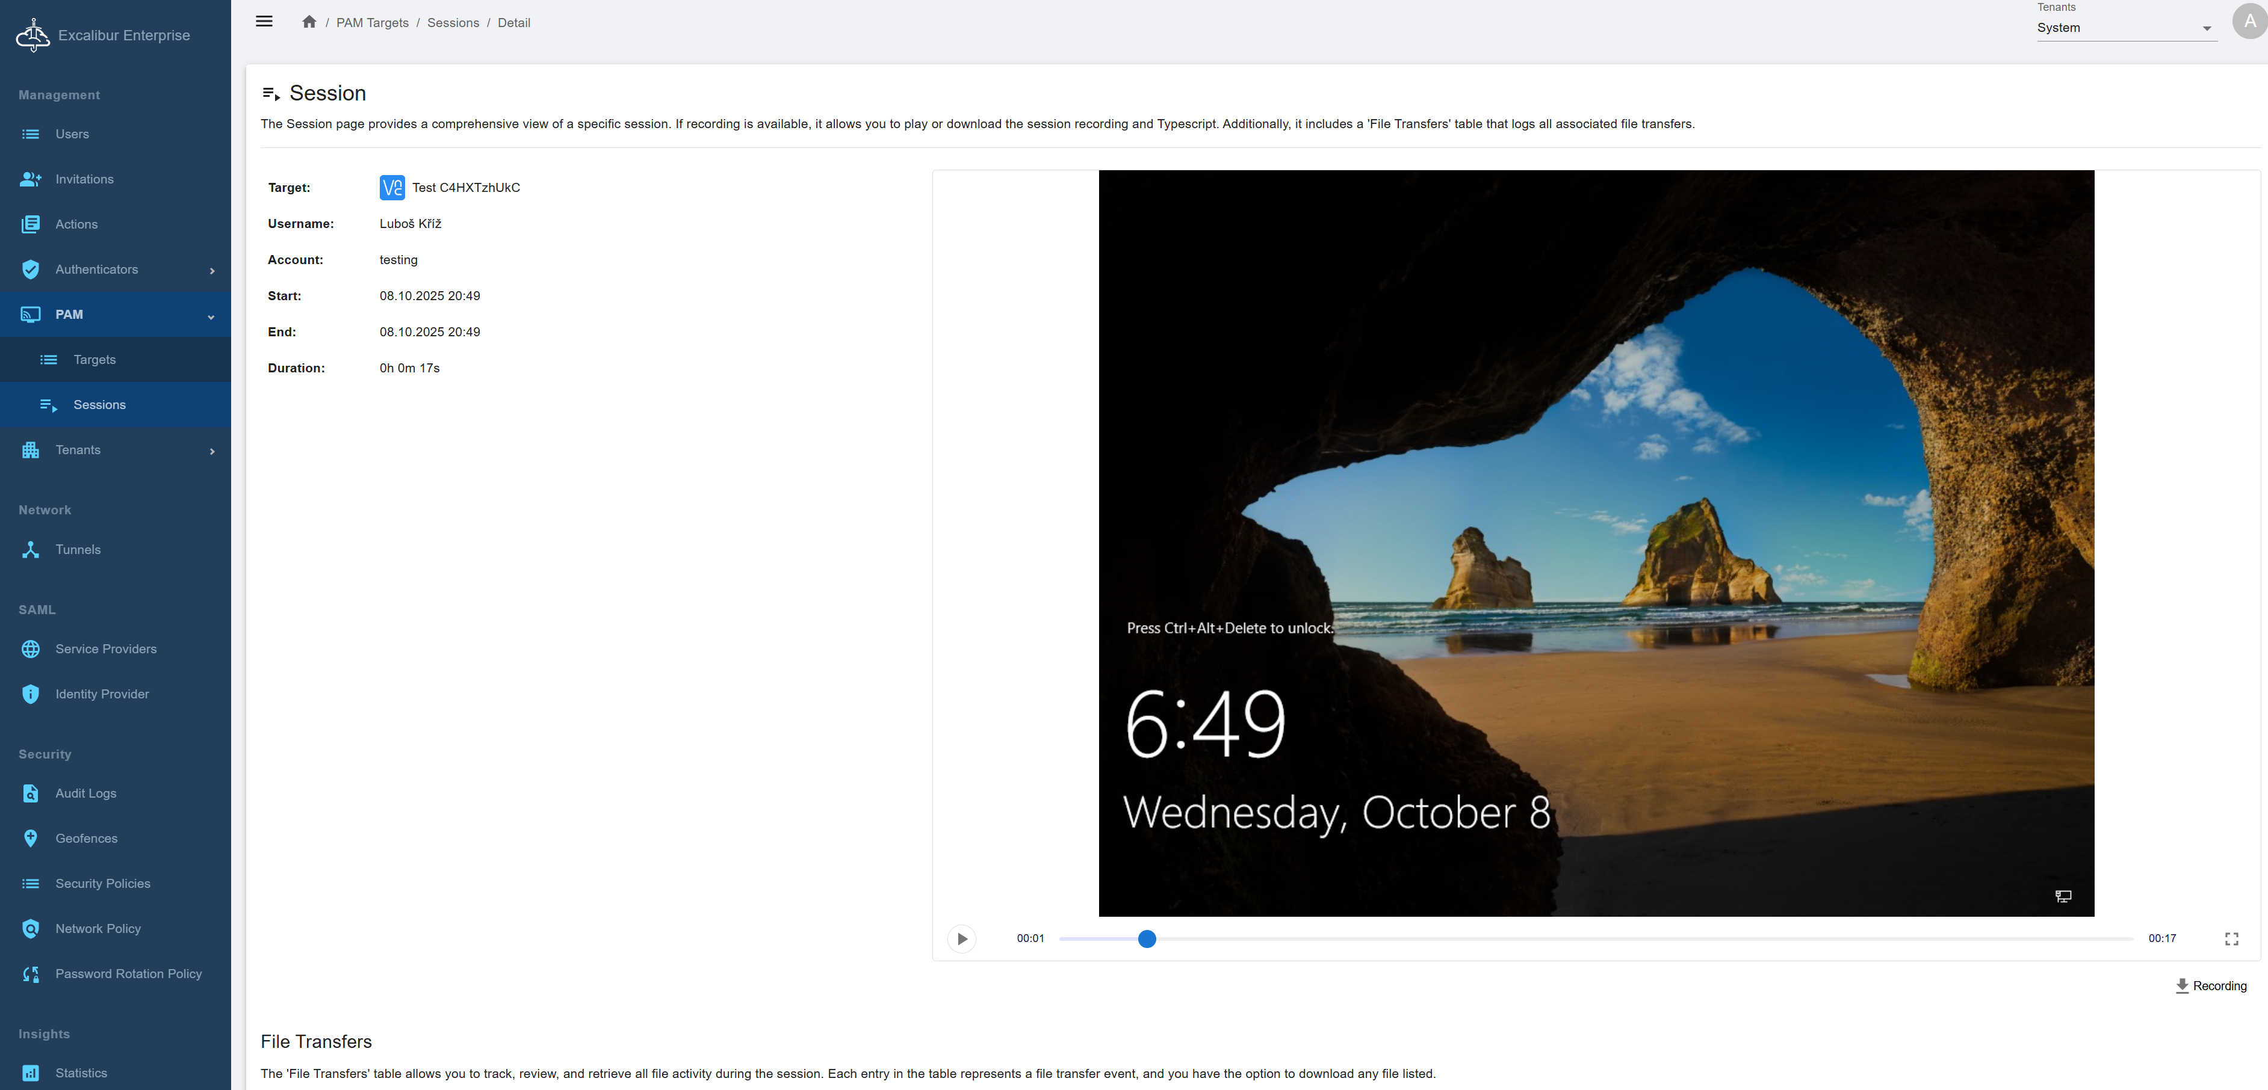Image resolution: width=2268 pixels, height=1090 pixels.
Task: Click PAM Targets breadcrumb link
Action: pos(371,23)
